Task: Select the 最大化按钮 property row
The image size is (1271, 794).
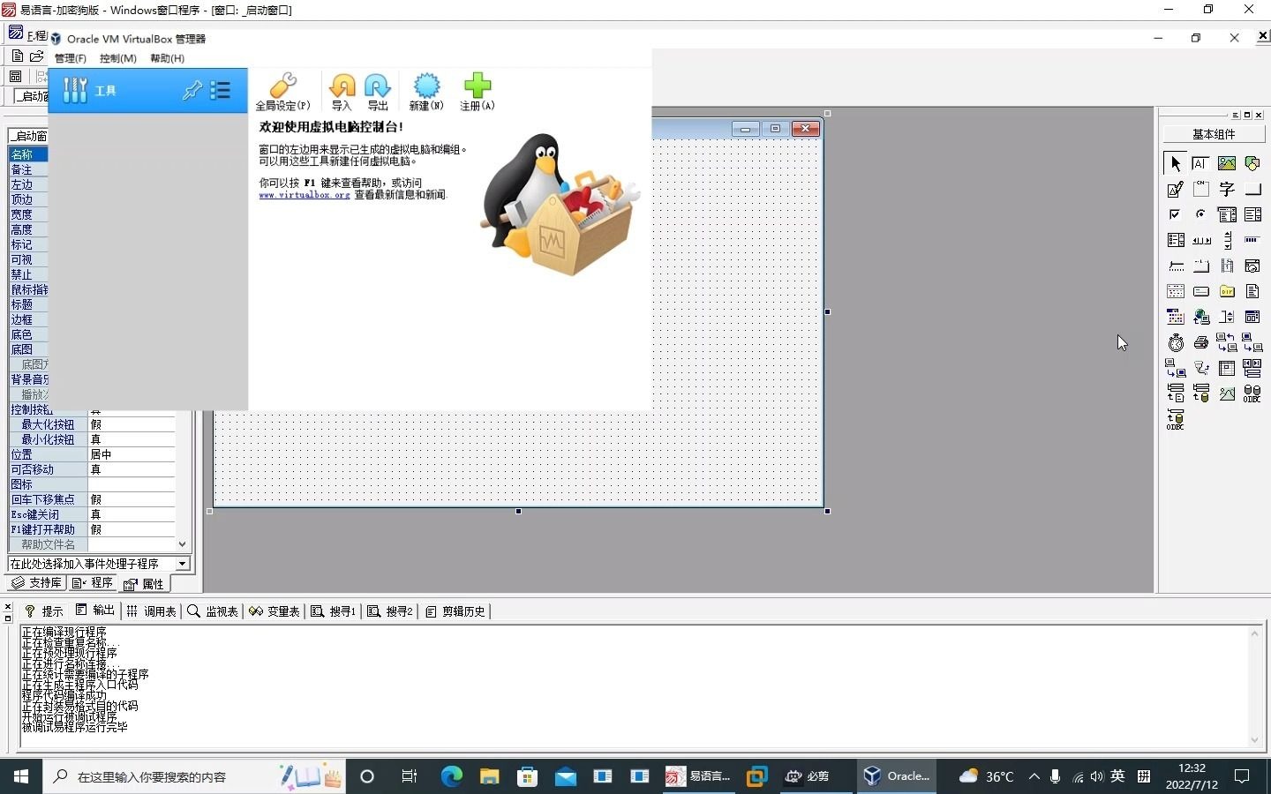Action: coord(93,424)
